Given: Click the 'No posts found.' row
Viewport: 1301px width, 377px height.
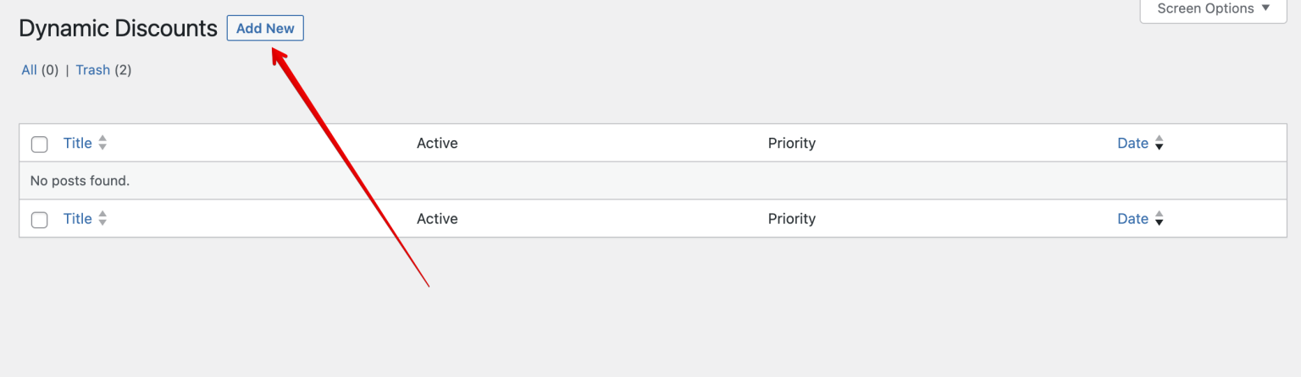Looking at the screenshot, I should coord(80,181).
